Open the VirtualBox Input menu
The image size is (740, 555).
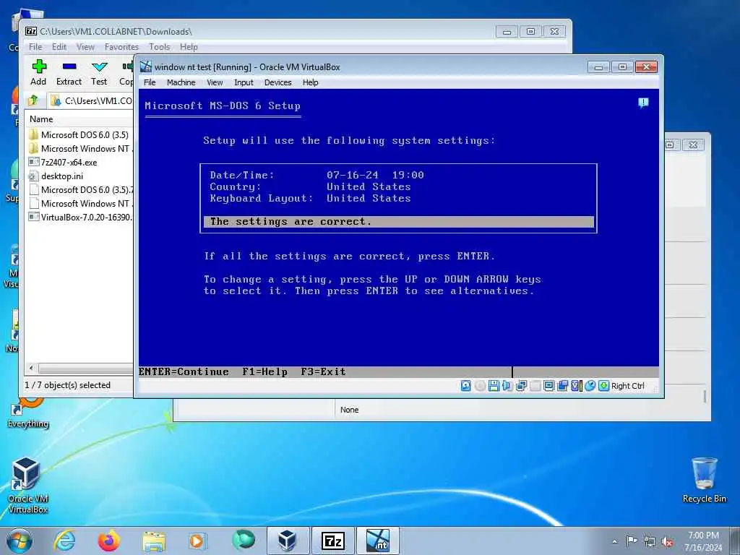tap(244, 82)
